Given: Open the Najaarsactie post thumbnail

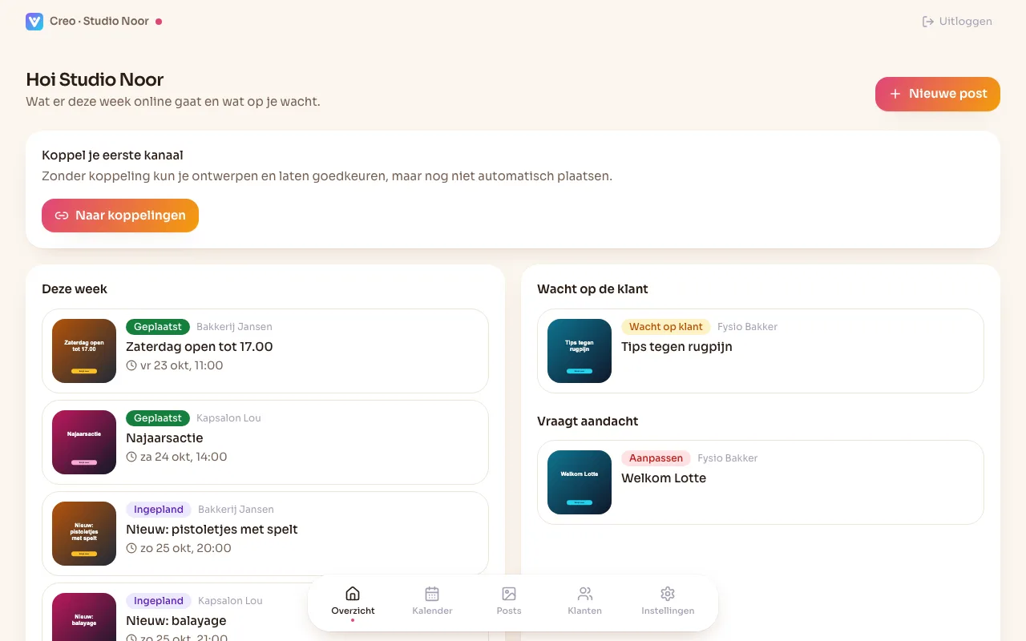Looking at the screenshot, I should click(x=84, y=442).
